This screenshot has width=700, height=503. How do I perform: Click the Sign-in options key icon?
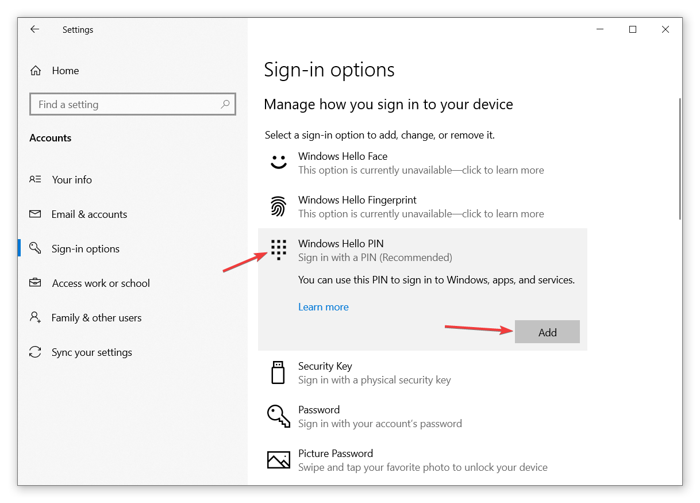click(35, 248)
